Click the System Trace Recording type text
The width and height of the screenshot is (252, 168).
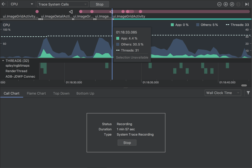(x=135, y=135)
